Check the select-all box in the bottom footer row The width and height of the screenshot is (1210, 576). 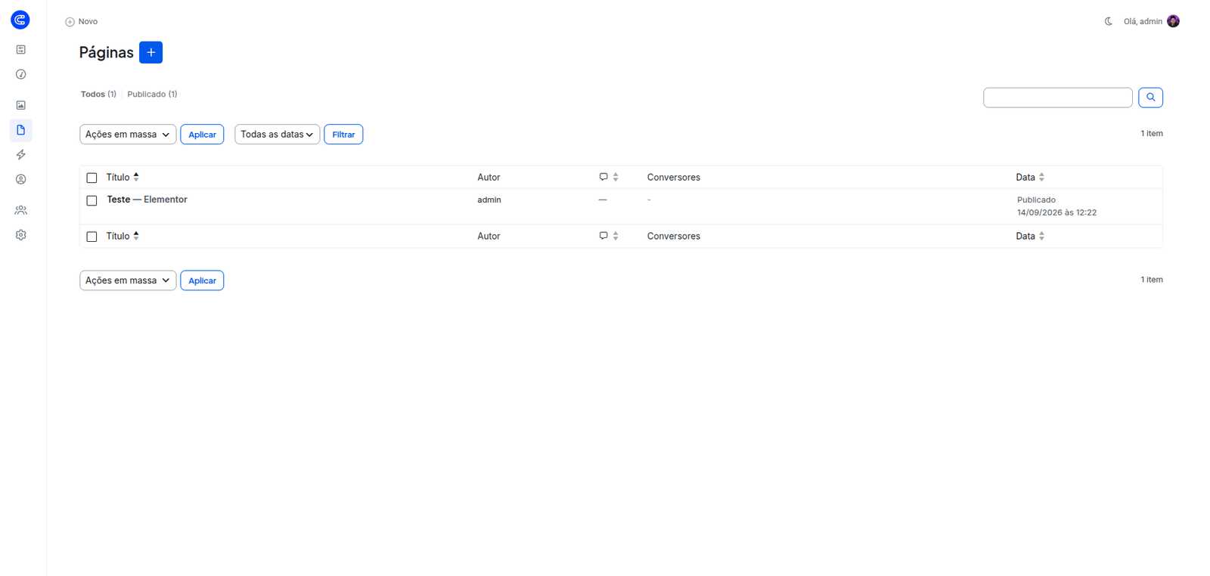point(92,237)
